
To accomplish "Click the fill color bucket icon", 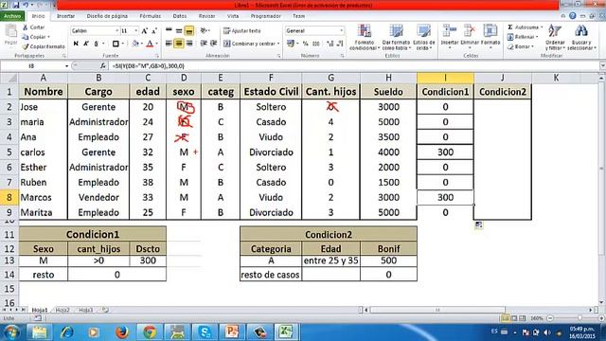I will coord(135,44).
